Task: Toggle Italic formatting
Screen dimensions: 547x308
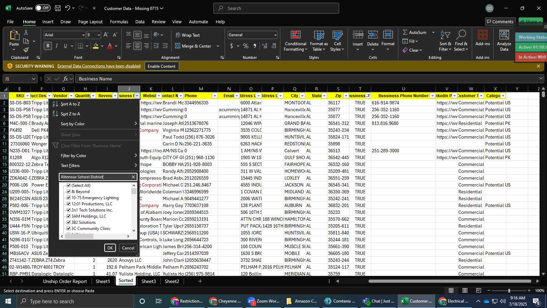Action: [x=56, y=46]
